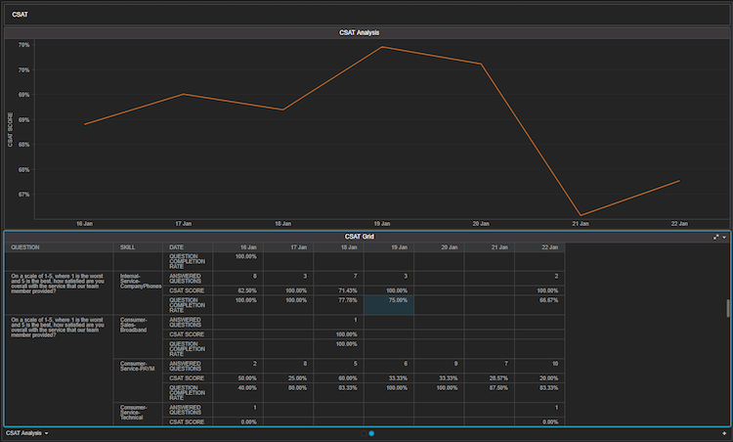Screen dimensions: 733x442
Task: Select the CSAT dashboard title
Action: pyautogui.click(x=20, y=15)
